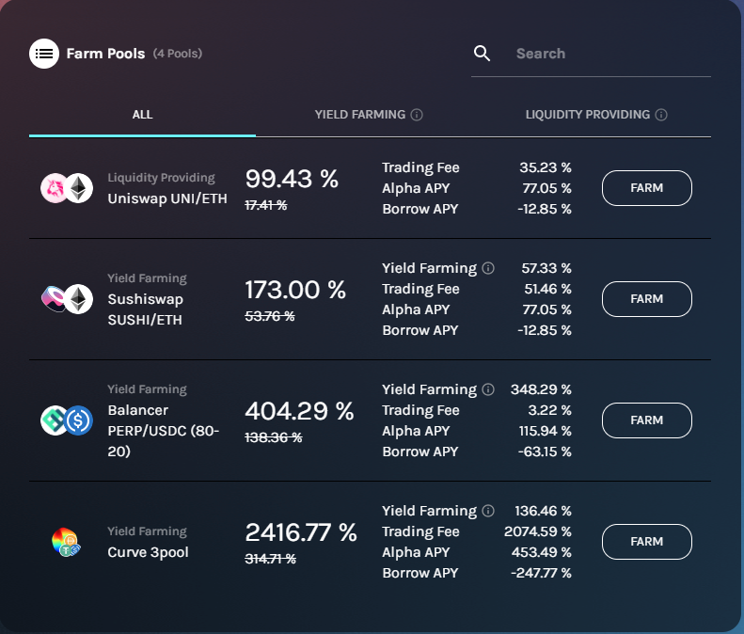Image resolution: width=744 pixels, height=634 pixels.
Task: Farm the Uniswap UNI/ETH pool
Action: pos(647,188)
